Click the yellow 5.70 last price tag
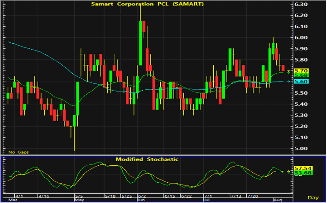The image size is (327, 203). coord(301,70)
